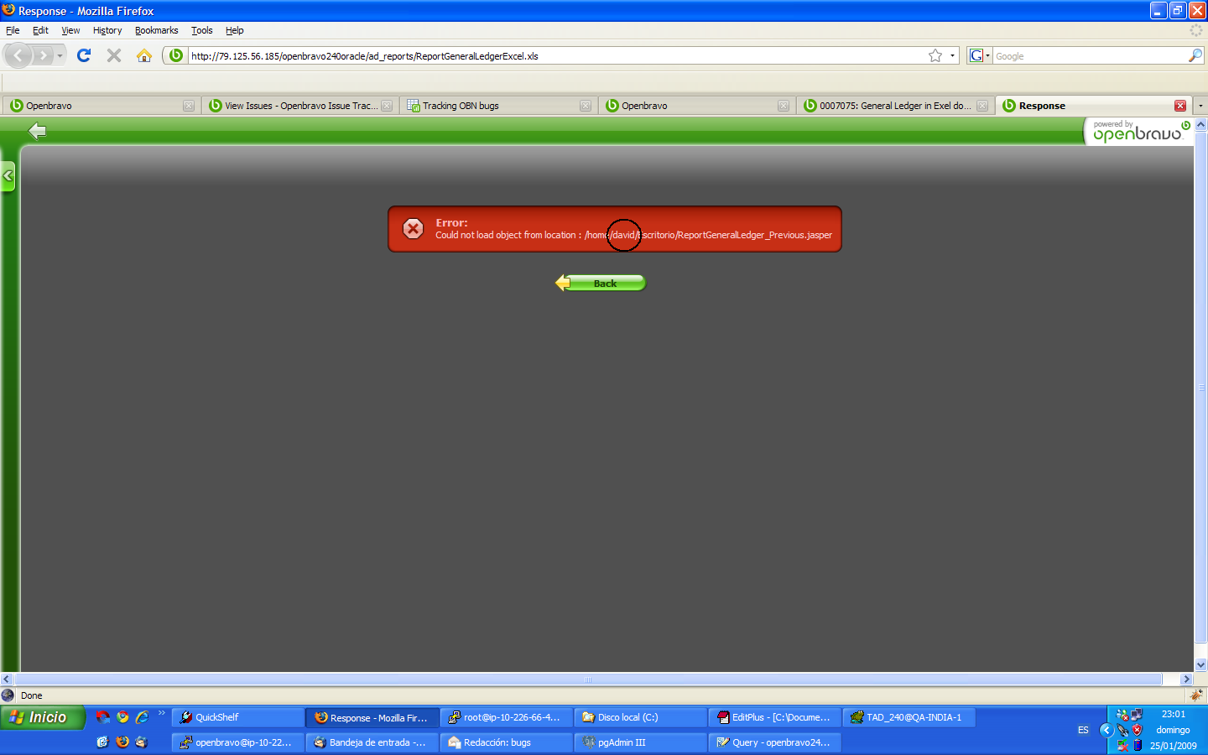The image size is (1208, 755).
Task: Switch to Query - openbravo24 taskbar window
Action: [775, 742]
